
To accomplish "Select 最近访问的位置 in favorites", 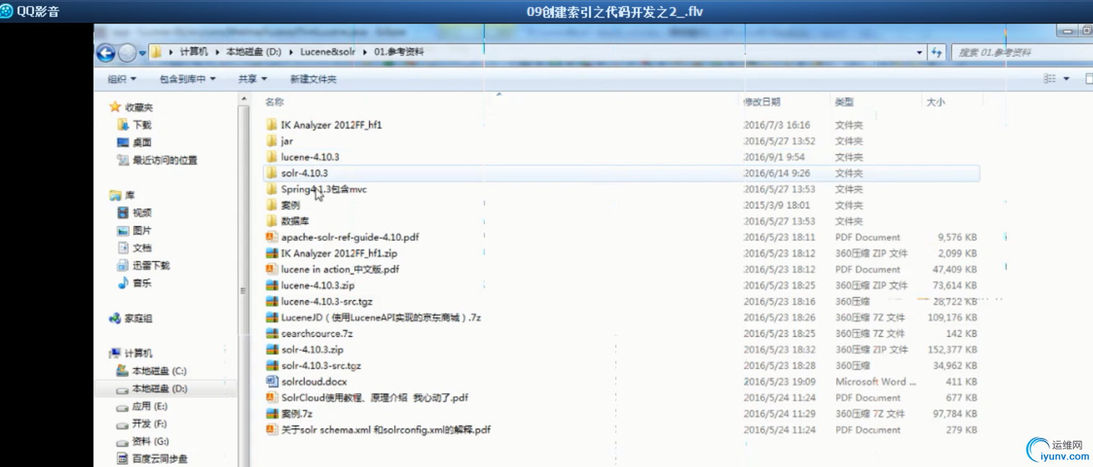I will (x=165, y=160).
